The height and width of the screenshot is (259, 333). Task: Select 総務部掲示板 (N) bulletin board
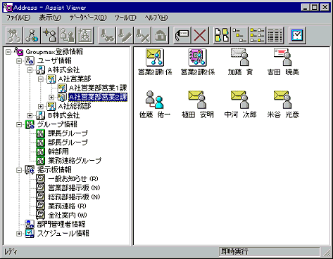pyautogui.click(x=74, y=197)
